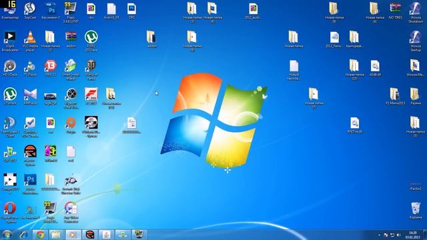
Task: Launch the Adobe Photoshop desktop shortcut
Action: click(30, 184)
